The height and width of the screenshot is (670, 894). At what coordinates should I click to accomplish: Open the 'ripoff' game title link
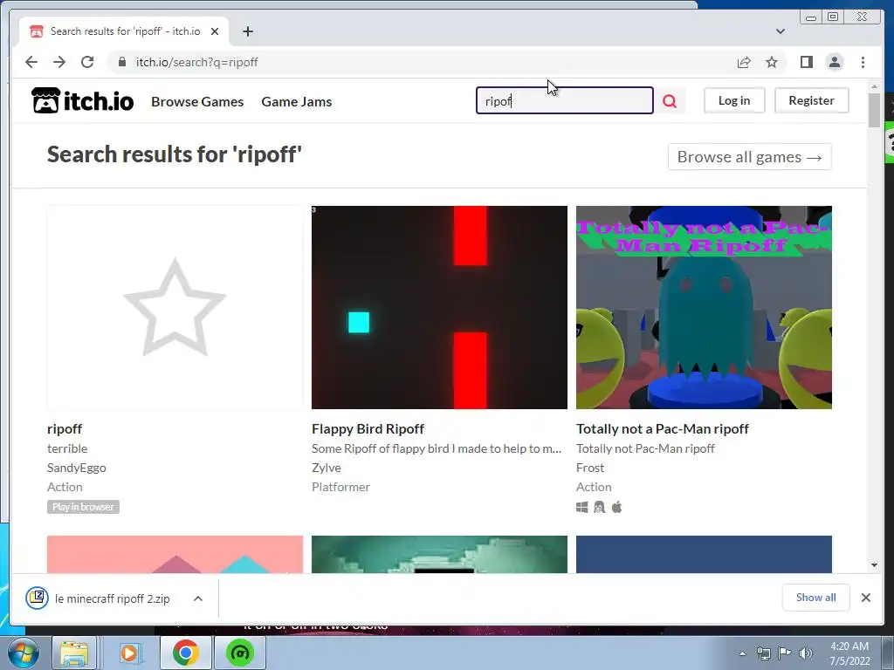(x=65, y=428)
